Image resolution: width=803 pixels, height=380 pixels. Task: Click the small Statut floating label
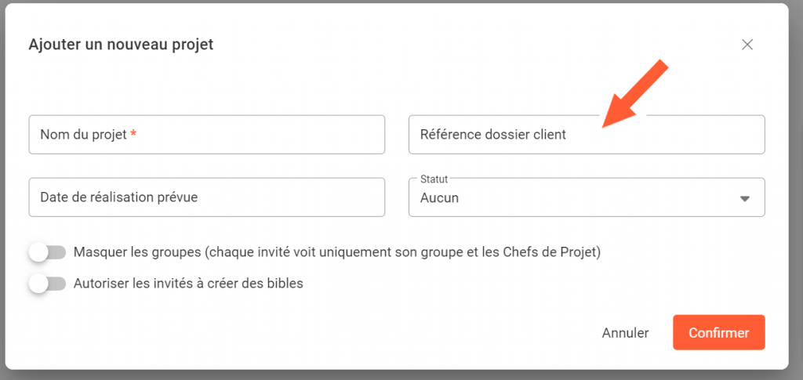[434, 179]
